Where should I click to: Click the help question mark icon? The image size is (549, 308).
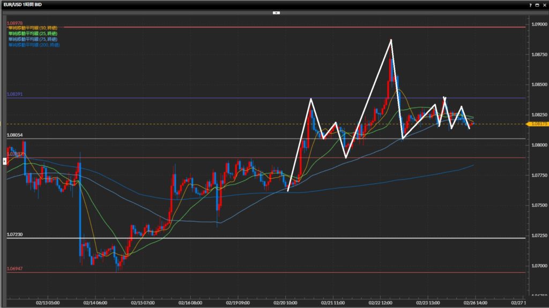(x=531, y=4)
